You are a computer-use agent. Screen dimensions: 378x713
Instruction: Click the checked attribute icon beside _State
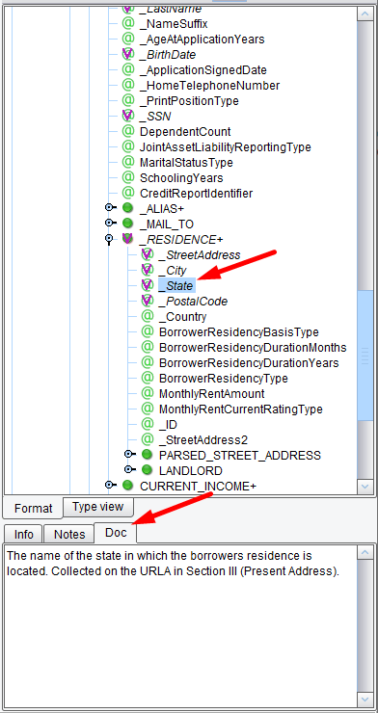pyautogui.click(x=148, y=285)
